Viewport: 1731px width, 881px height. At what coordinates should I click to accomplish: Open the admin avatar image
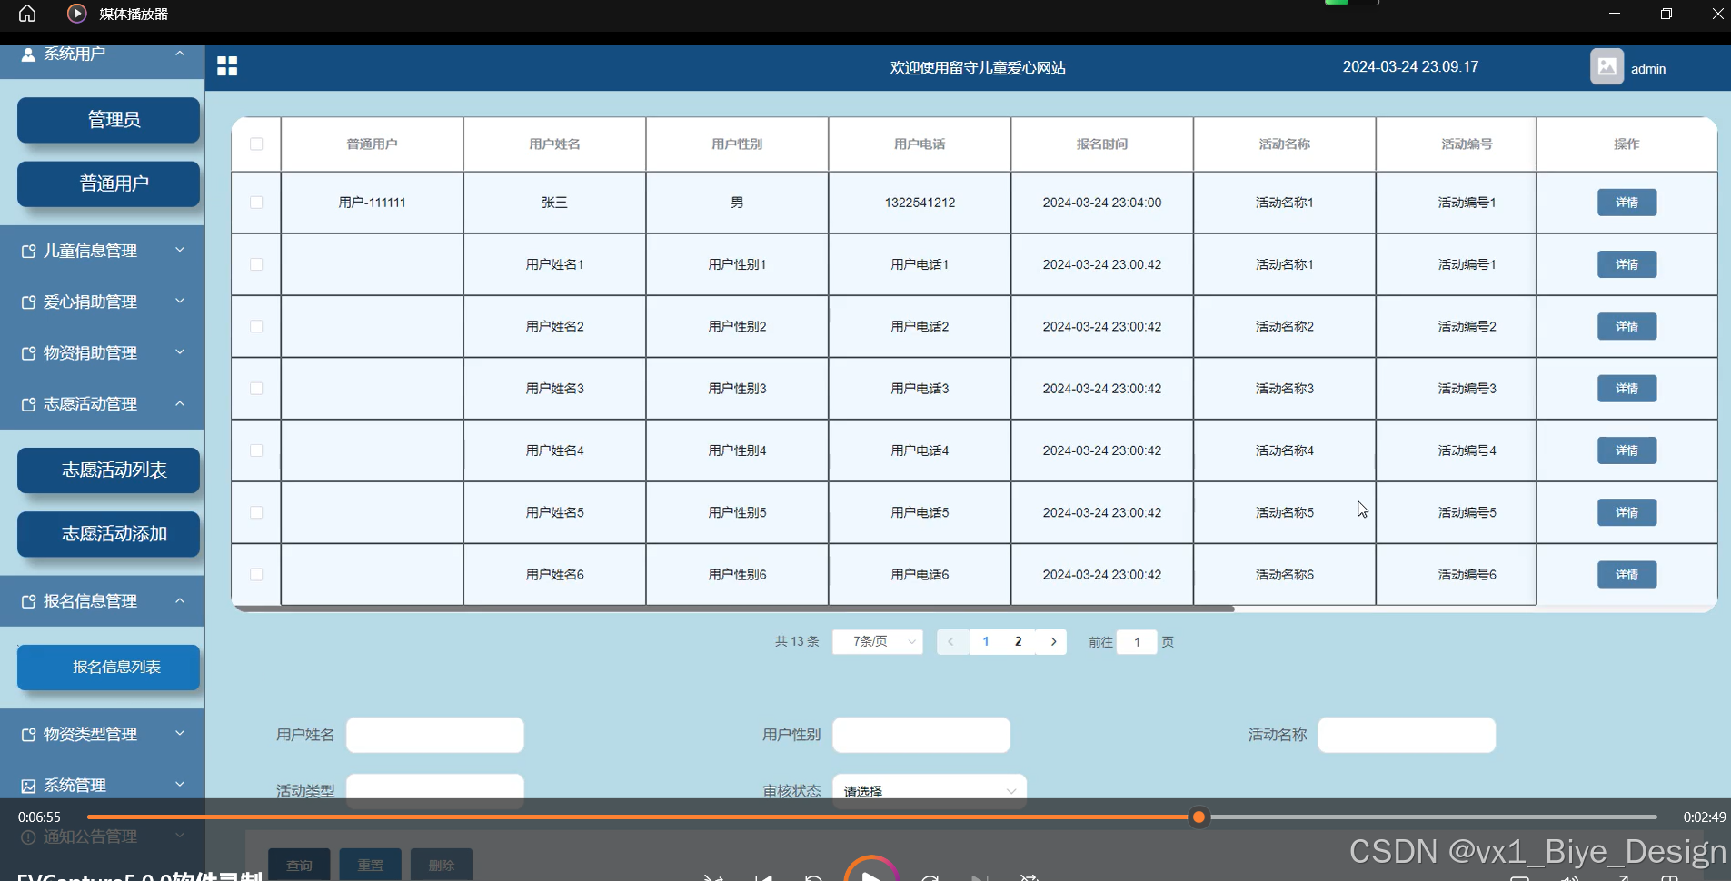click(1607, 67)
